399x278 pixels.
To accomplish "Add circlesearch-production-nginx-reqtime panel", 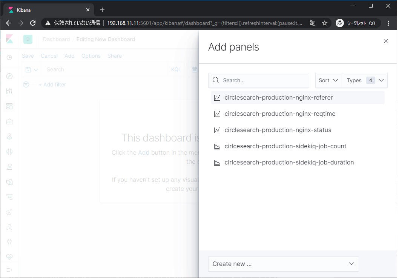I will 279,114.
